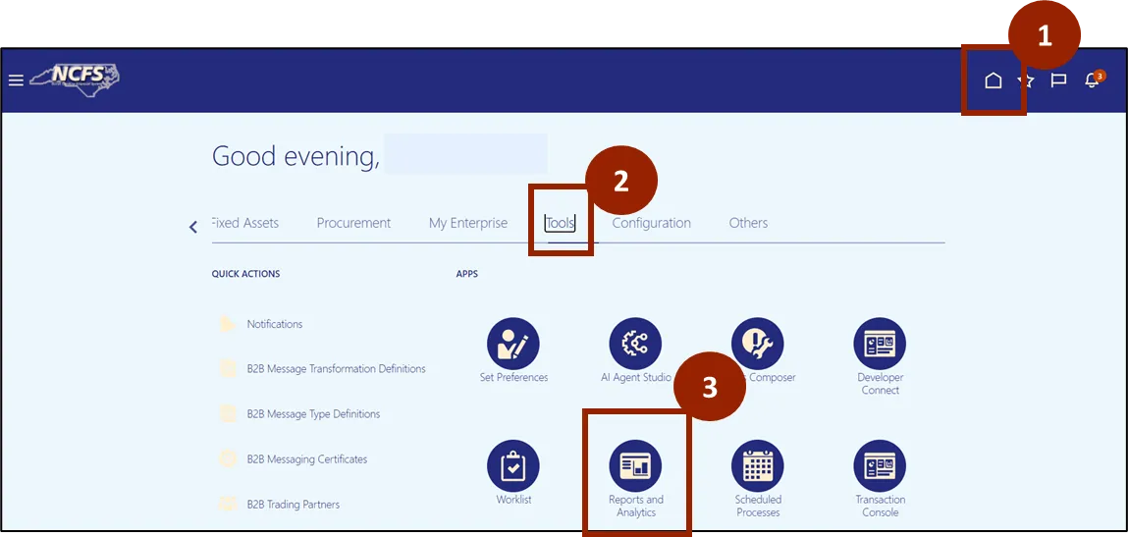Click B2B Message Type Definitions icon
This screenshot has height=537, width=1128.
[x=228, y=414]
